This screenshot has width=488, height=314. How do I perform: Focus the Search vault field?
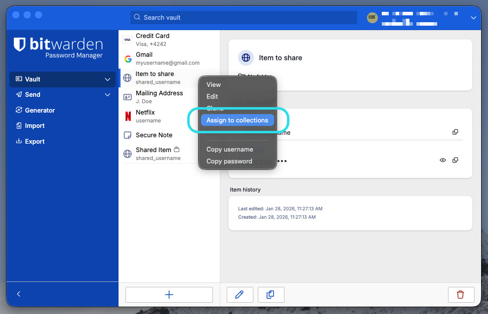244,18
